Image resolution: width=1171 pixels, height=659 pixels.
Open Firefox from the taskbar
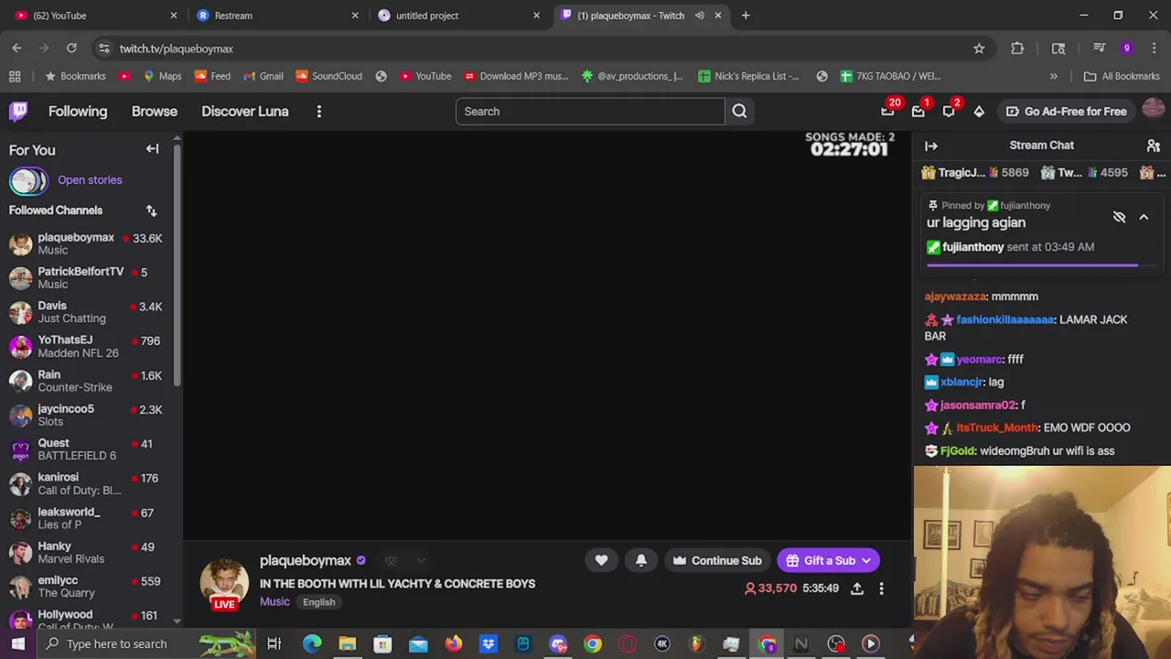[x=453, y=643]
